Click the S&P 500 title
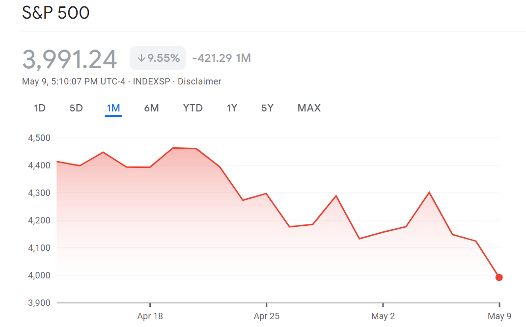 tap(56, 13)
